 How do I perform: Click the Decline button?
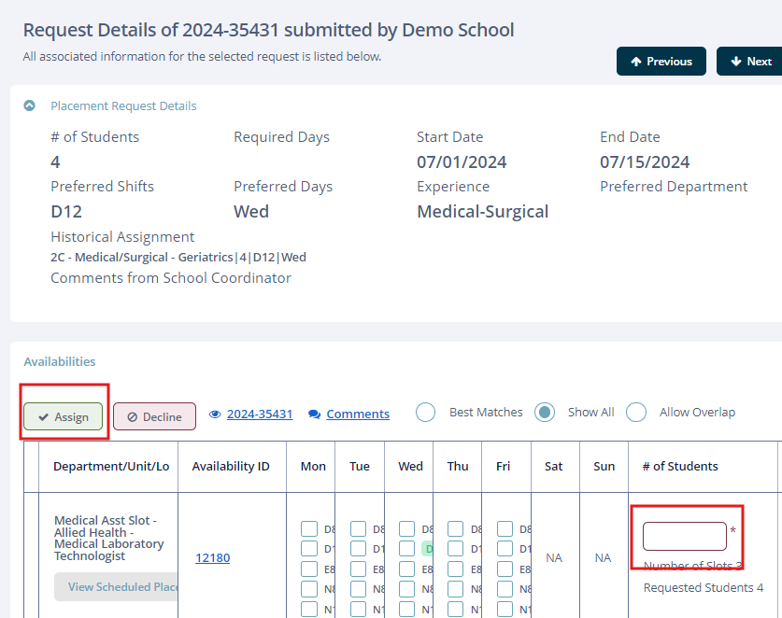[x=154, y=417]
